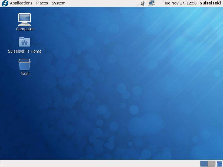Screen dimensions: 223x167
Task: Click the remote desktop connection icon
Action: [x=151, y=3]
